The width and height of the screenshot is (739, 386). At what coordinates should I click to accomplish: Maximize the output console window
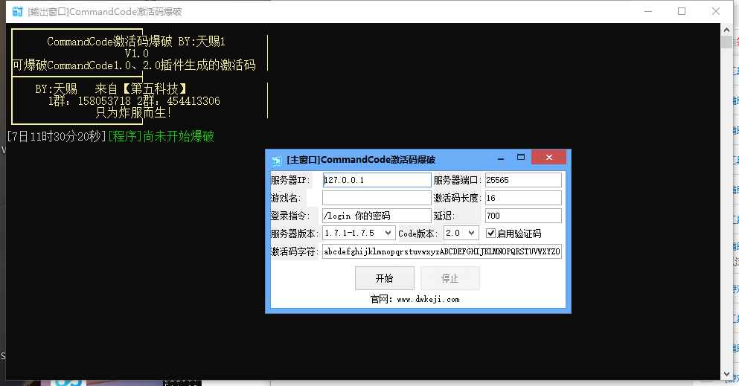[682, 11]
